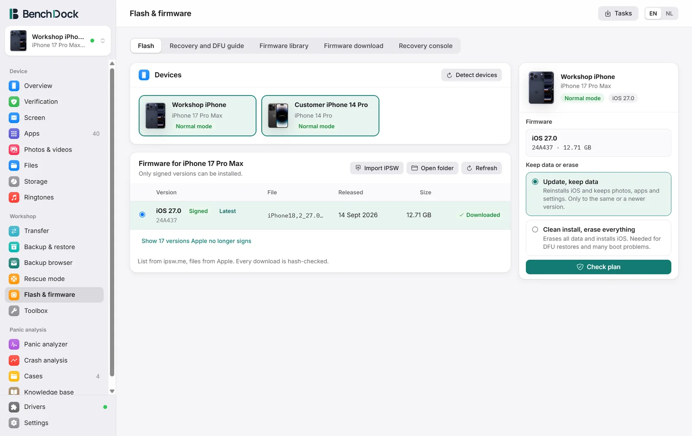This screenshot has width=692, height=436.
Task: Click the Cases count 4 badge
Action: [x=98, y=376]
